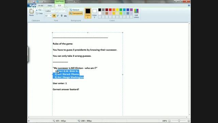Image resolution: width=218 pixels, height=123 pixels.
Task: Pick the gray color swatch
Action: coord(103,10)
